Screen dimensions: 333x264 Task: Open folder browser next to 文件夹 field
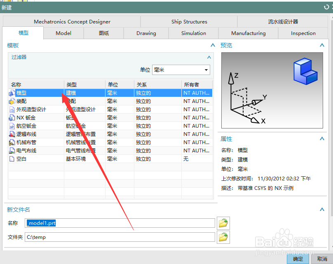[x=223, y=237]
